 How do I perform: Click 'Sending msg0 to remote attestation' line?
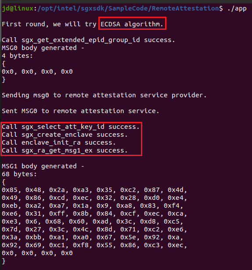[104, 95]
